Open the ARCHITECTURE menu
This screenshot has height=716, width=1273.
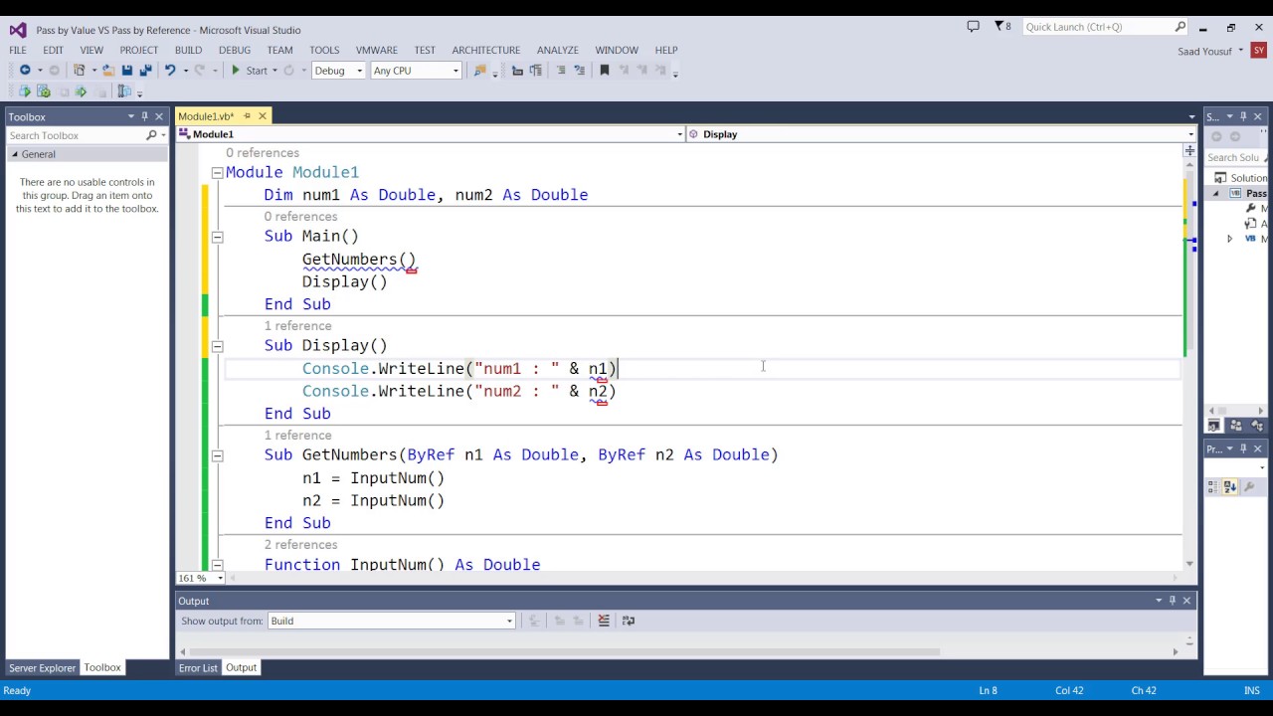[x=486, y=50]
